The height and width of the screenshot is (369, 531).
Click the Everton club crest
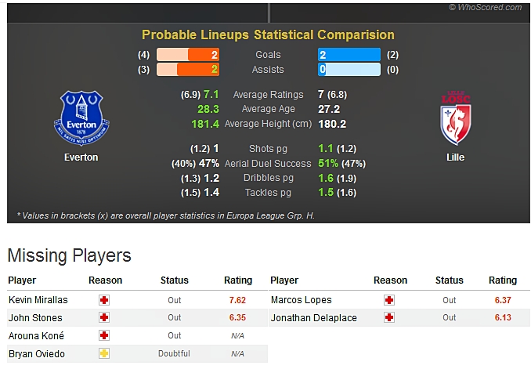tap(81, 118)
